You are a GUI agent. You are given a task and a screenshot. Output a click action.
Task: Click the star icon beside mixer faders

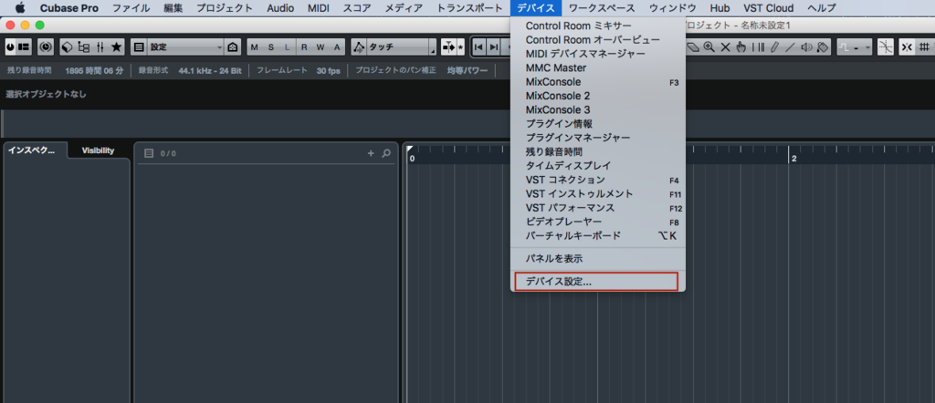(116, 47)
